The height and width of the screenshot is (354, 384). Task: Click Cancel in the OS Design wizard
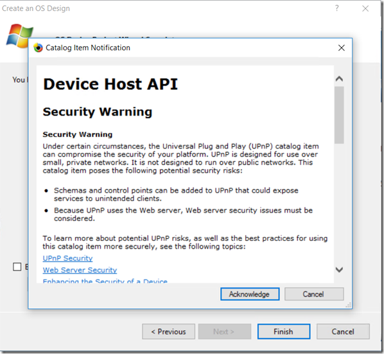(343, 332)
